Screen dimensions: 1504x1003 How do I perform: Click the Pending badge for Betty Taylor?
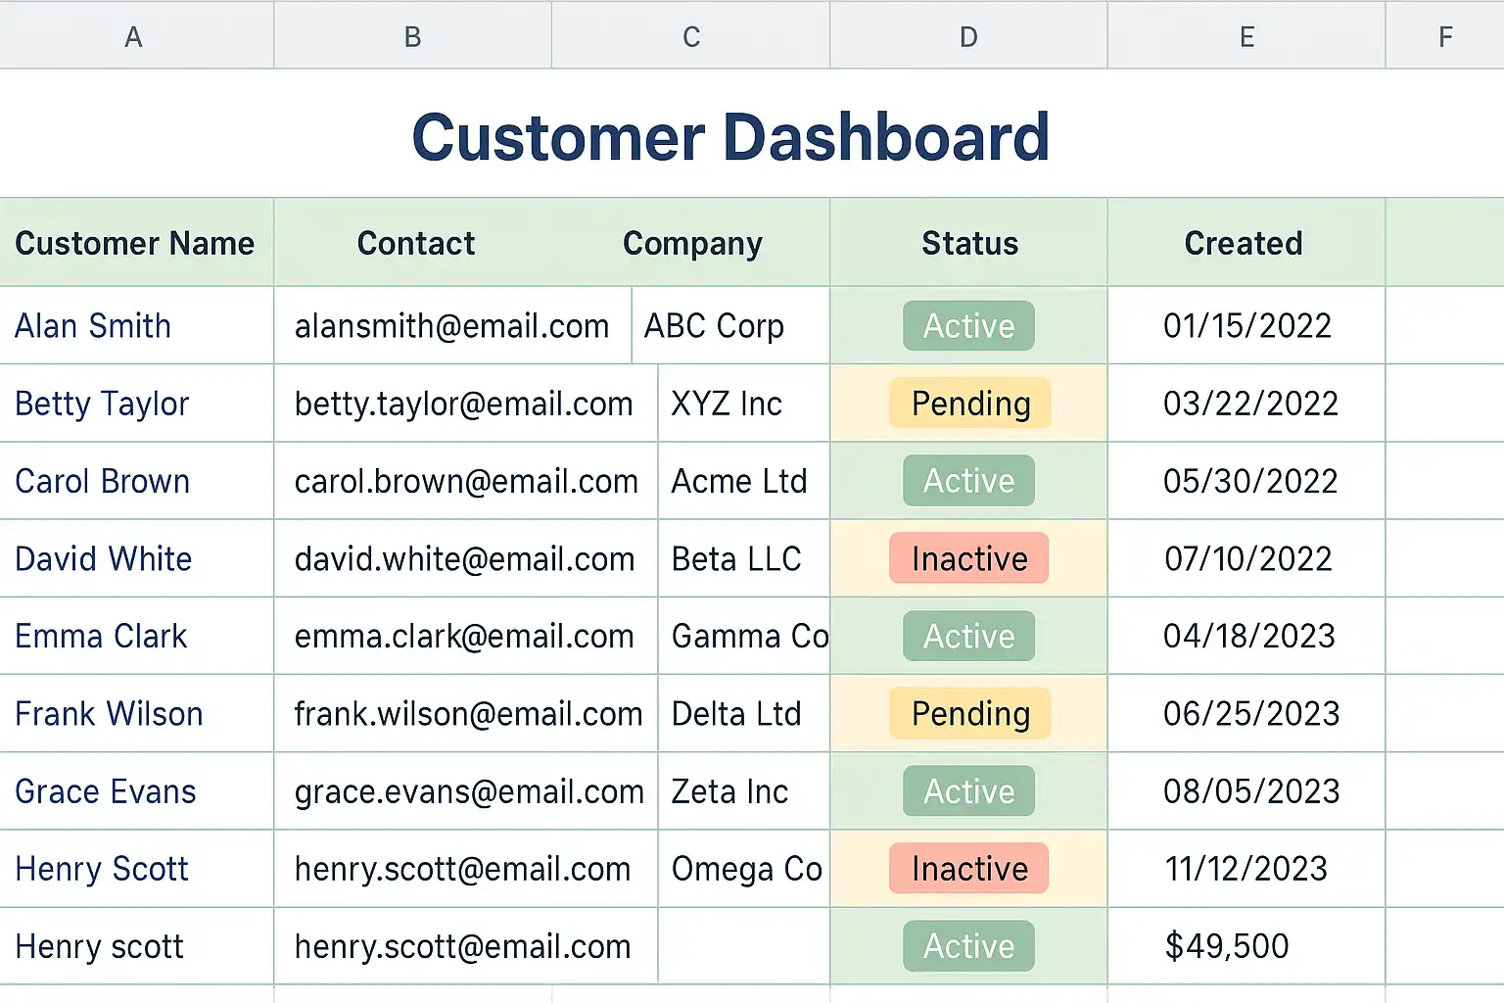(970, 404)
